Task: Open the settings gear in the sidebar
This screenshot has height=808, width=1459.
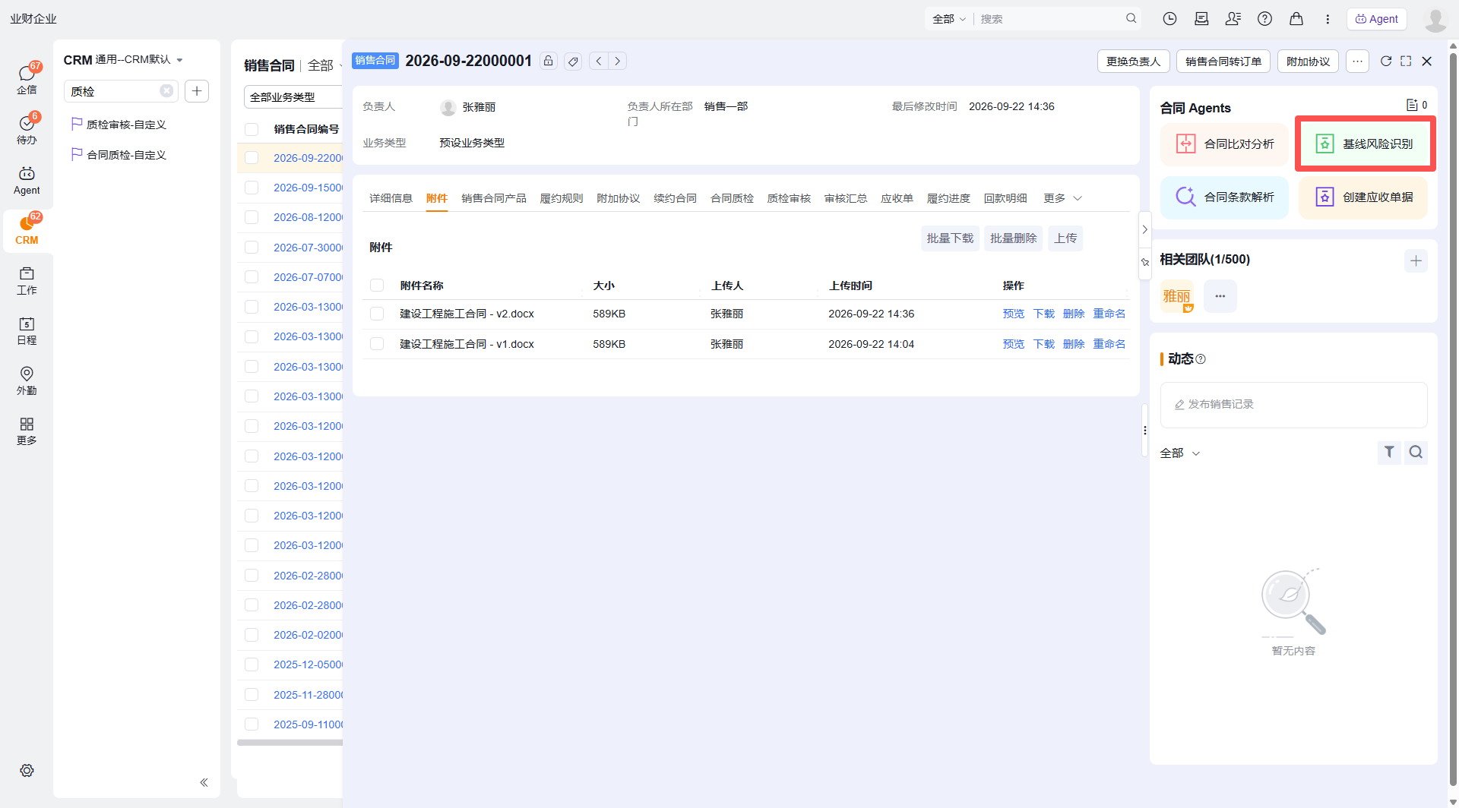Action: (27, 770)
